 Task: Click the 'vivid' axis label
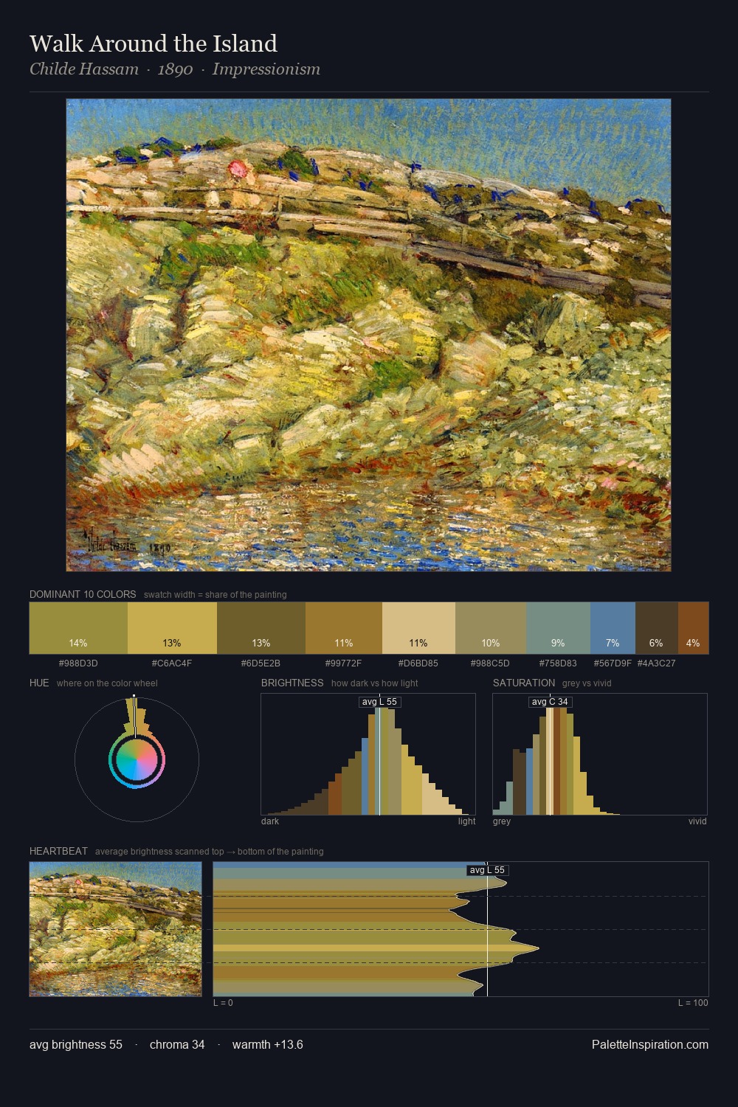(x=697, y=821)
